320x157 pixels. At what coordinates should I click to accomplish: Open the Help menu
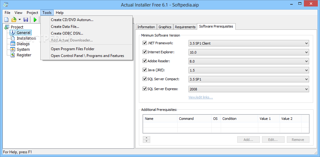60,13
